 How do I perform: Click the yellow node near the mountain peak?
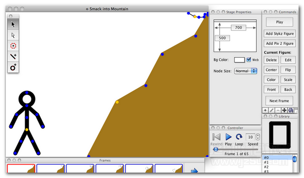coord(195,17)
